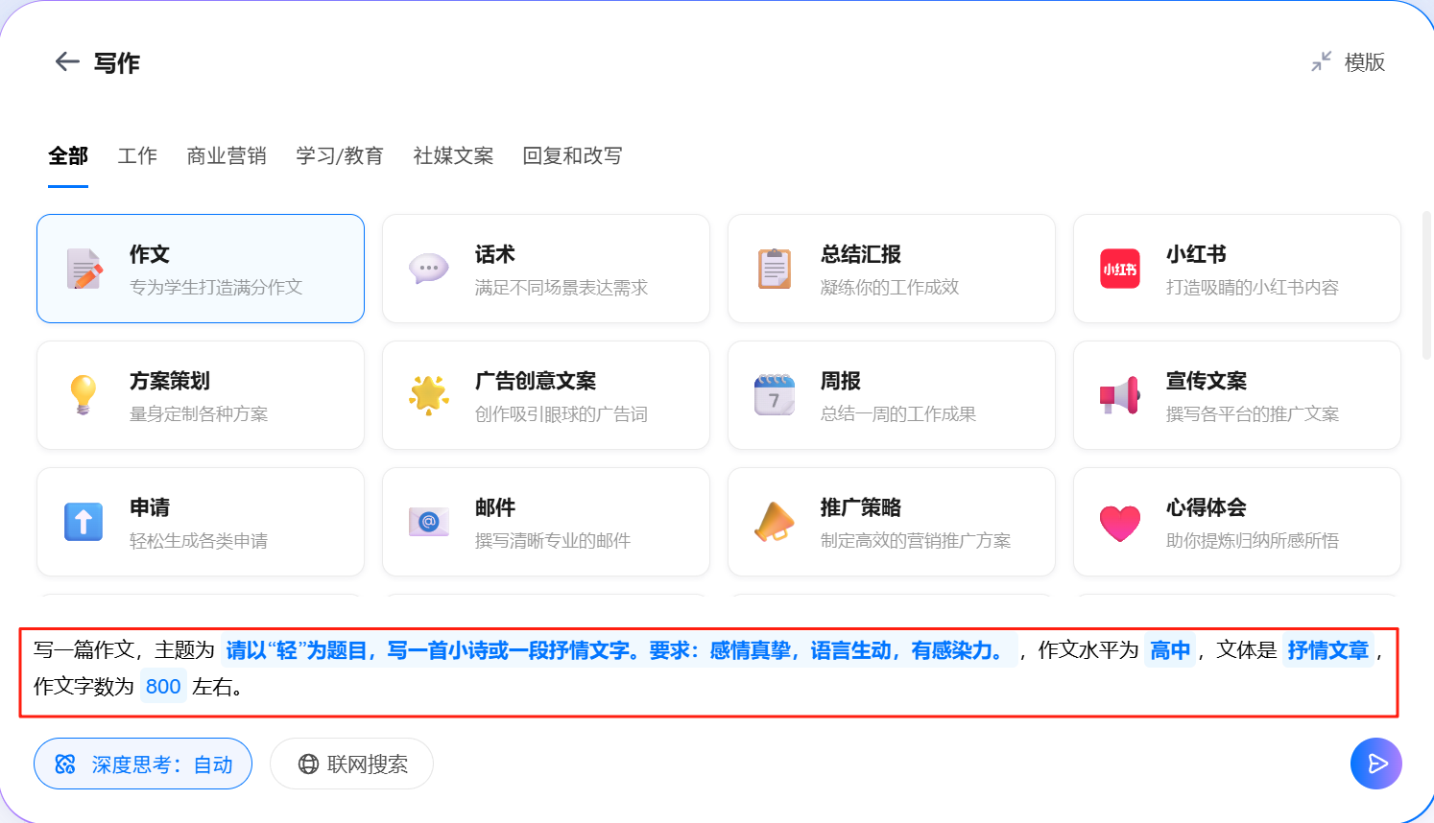The width and height of the screenshot is (1434, 823).
Task: Open the 商业营销 tab
Action: click(x=227, y=155)
